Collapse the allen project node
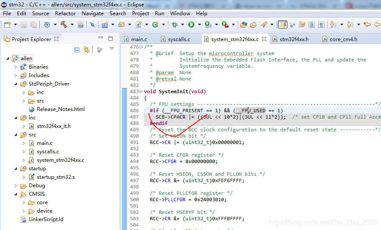Viewport: 381px width, 230px height. click(x=8, y=58)
